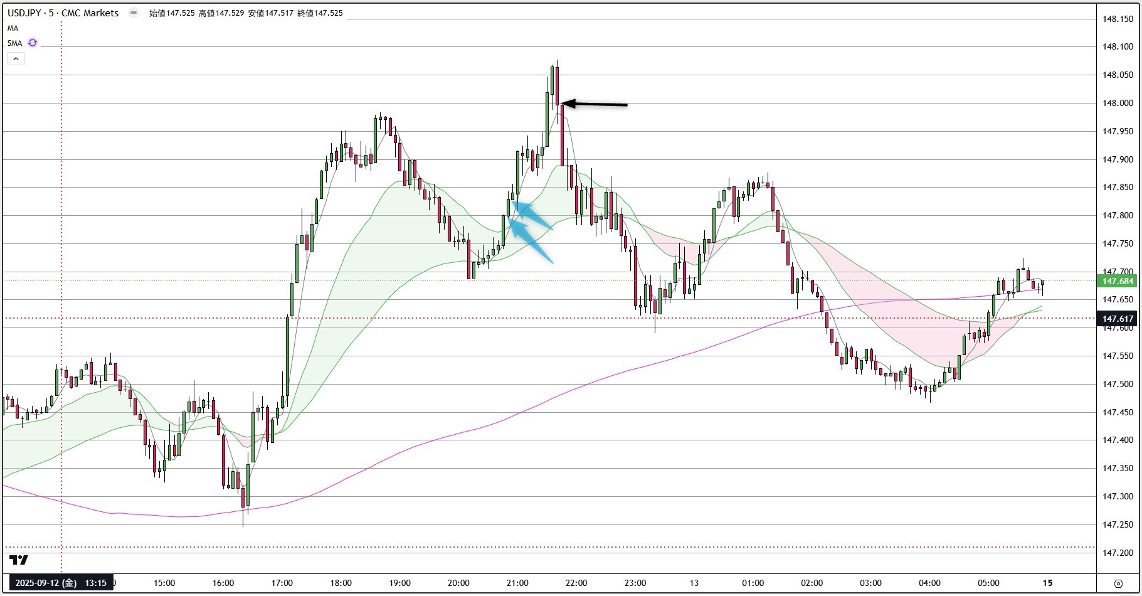
Task: Click the 2025-09-12 (金) 13:15 date label
Action: tap(61, 583)
